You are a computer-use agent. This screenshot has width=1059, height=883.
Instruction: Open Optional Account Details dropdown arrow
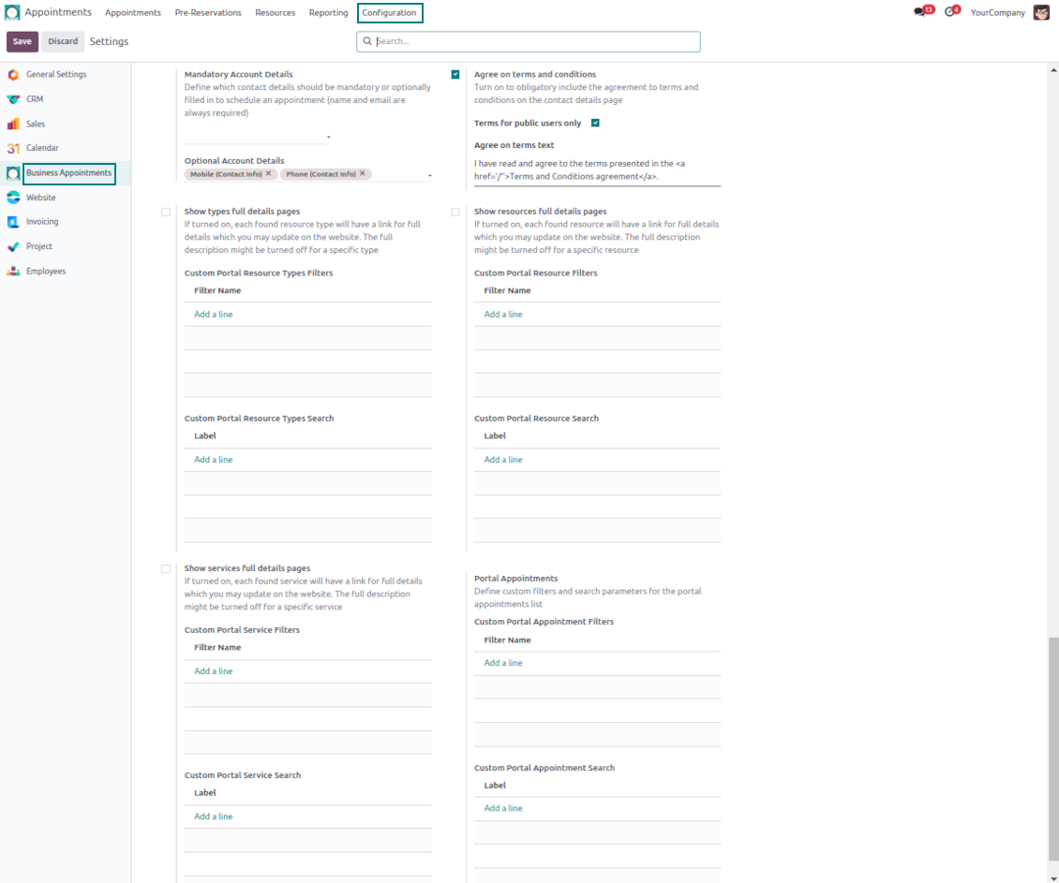tap(429, 175)
